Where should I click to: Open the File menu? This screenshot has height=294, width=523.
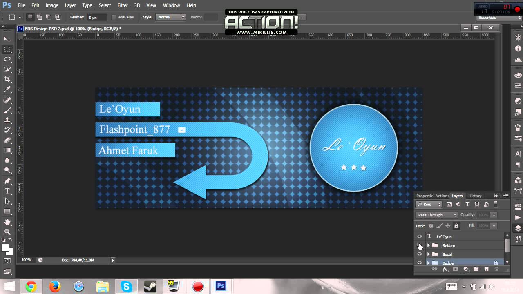22,5
